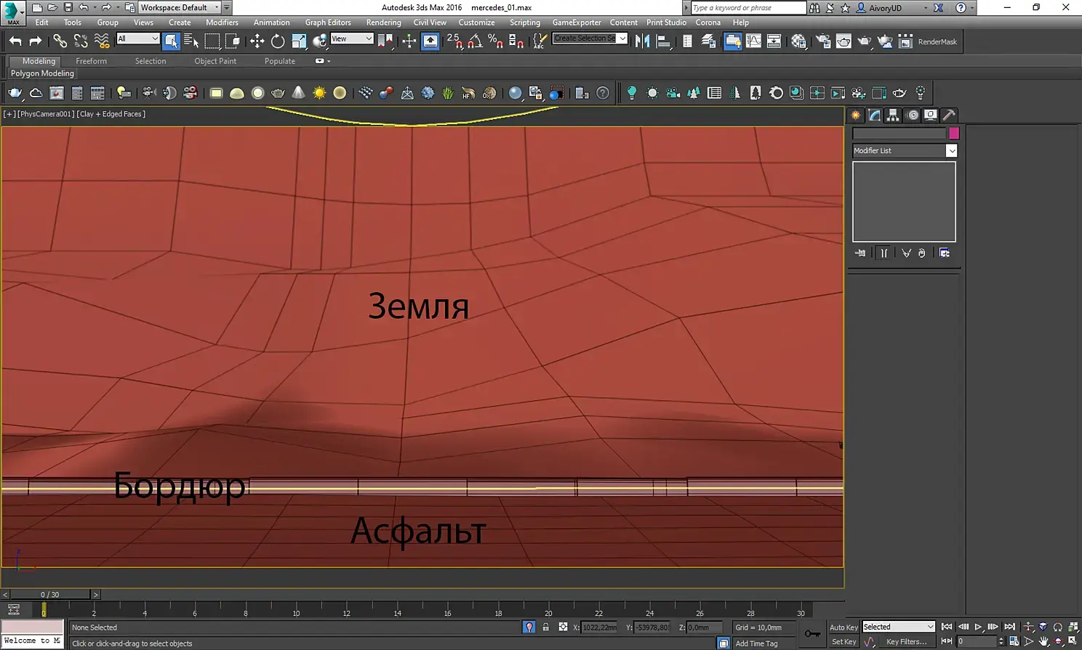Image resolution: width=1082 pixels, height=650 pixels.
Task: Open the Graph Editors menu
Action: [328, 23]
